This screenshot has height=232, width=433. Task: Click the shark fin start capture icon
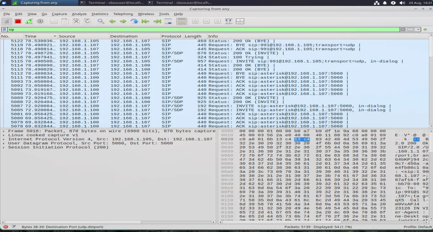pyautogui.click(x=7, y=21)
